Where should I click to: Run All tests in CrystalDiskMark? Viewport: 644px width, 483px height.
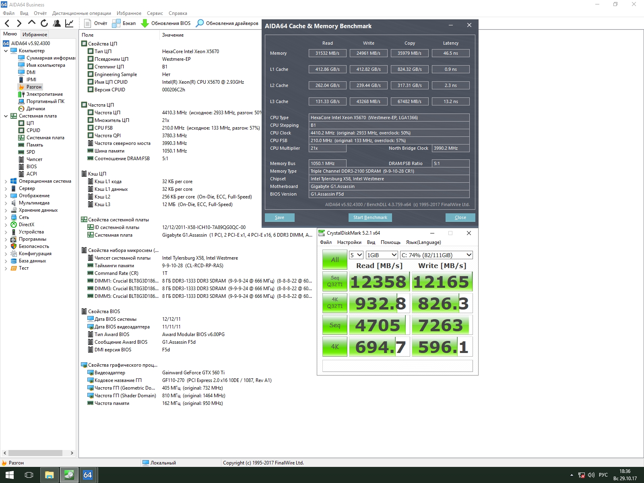pos(334,260)
